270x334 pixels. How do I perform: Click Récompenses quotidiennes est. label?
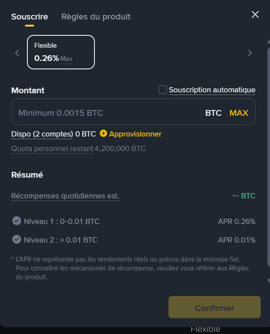(x=65, y=196)
